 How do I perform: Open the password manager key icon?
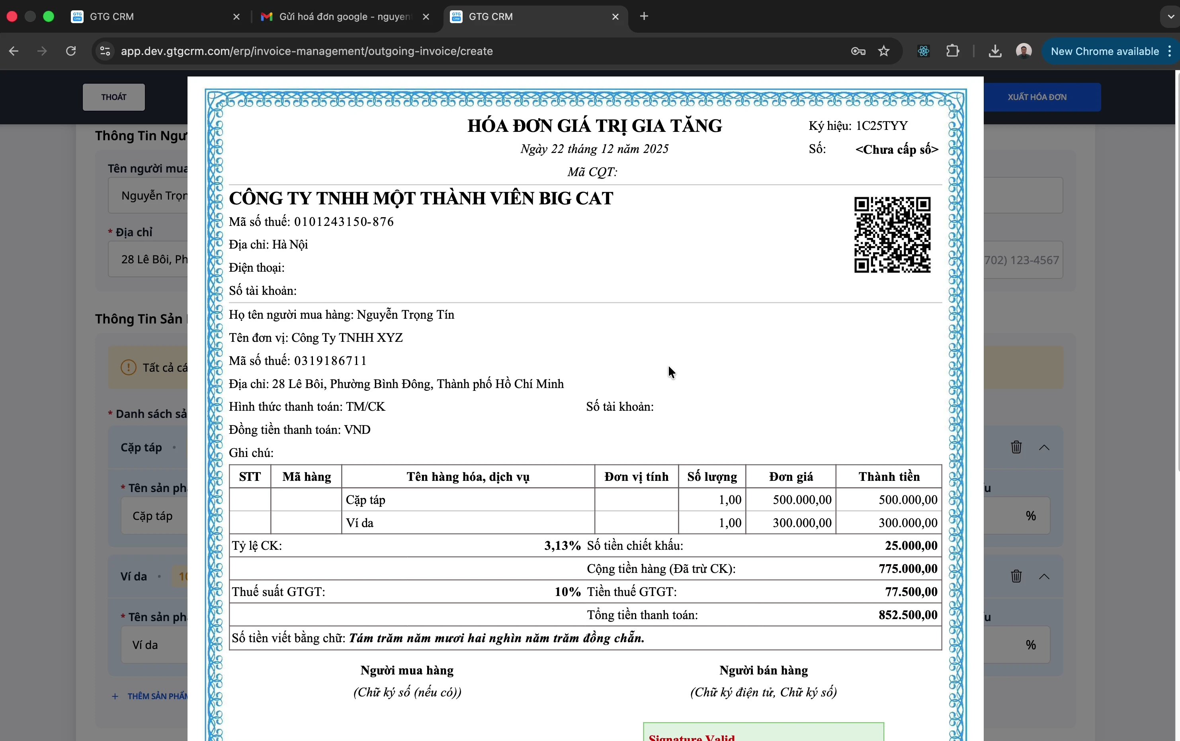[858, 51]
